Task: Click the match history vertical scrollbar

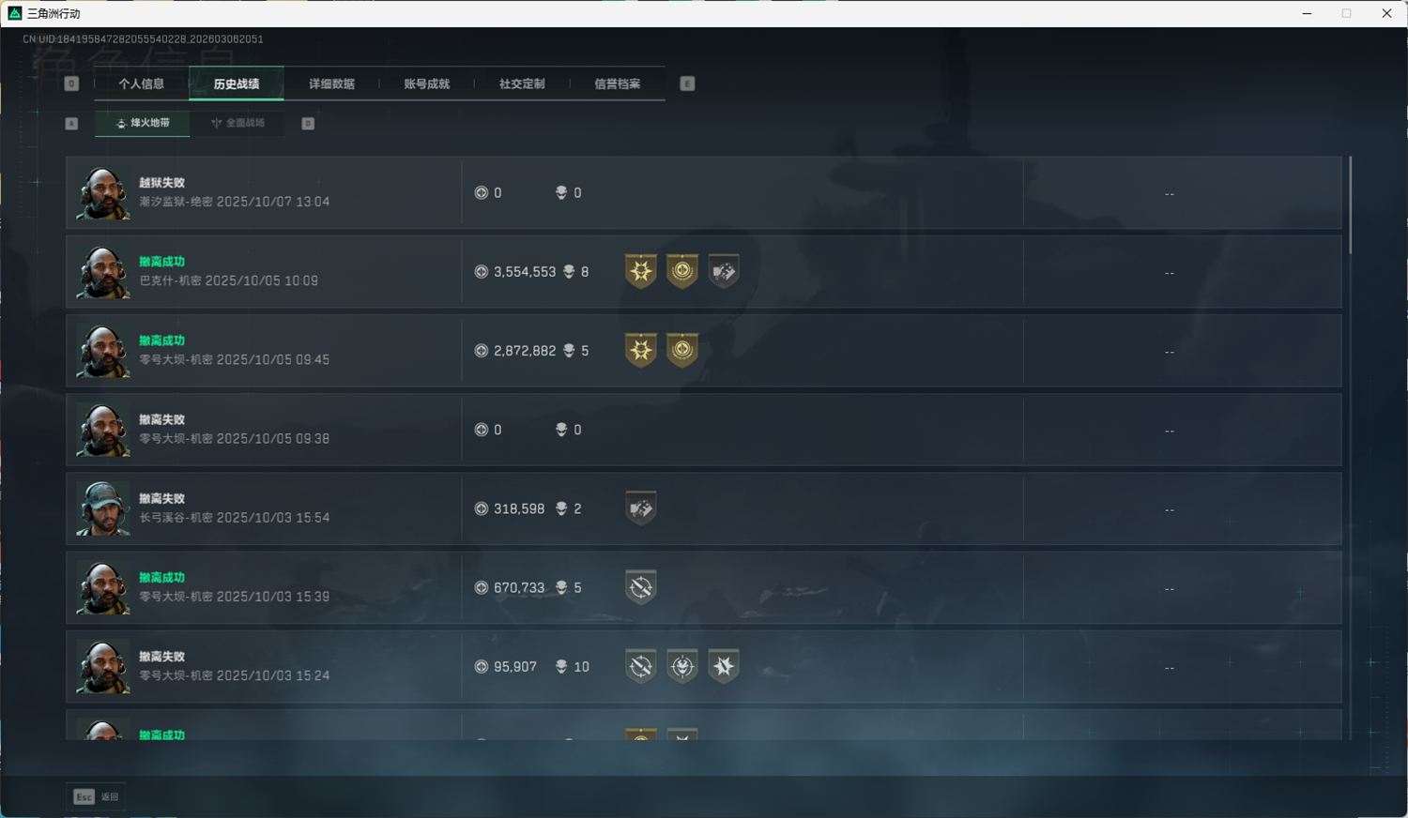Action: pyautogui.click(x=1351, y=205)
